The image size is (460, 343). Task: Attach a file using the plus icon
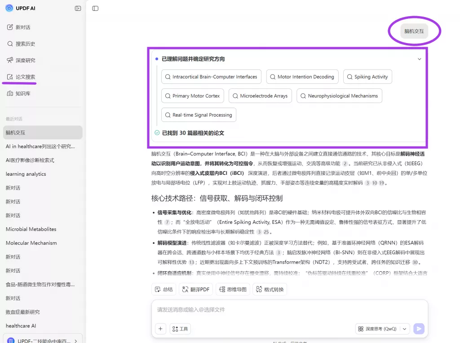(160, 329)
